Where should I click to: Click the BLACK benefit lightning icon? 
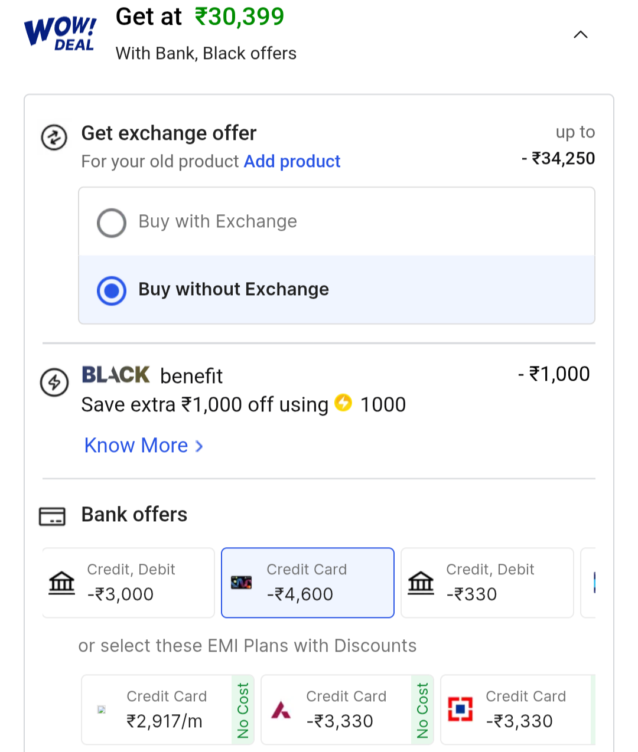[54, 382]
